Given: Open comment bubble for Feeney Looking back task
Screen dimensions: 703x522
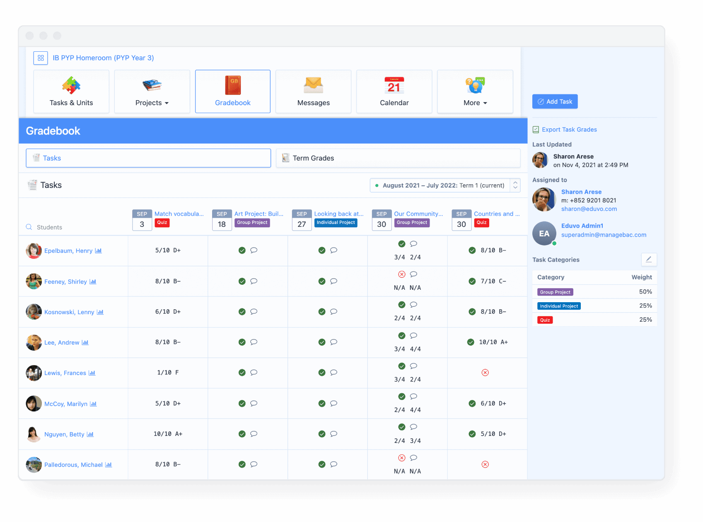Looking at the screenshot, I should 334,281.
